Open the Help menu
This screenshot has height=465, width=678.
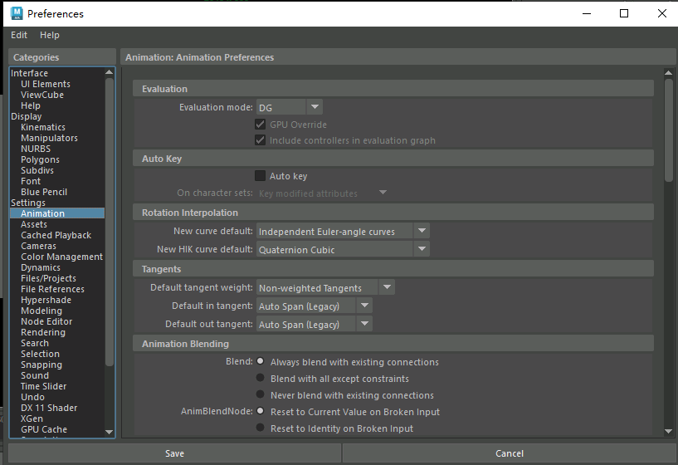(x=50, y=35)
